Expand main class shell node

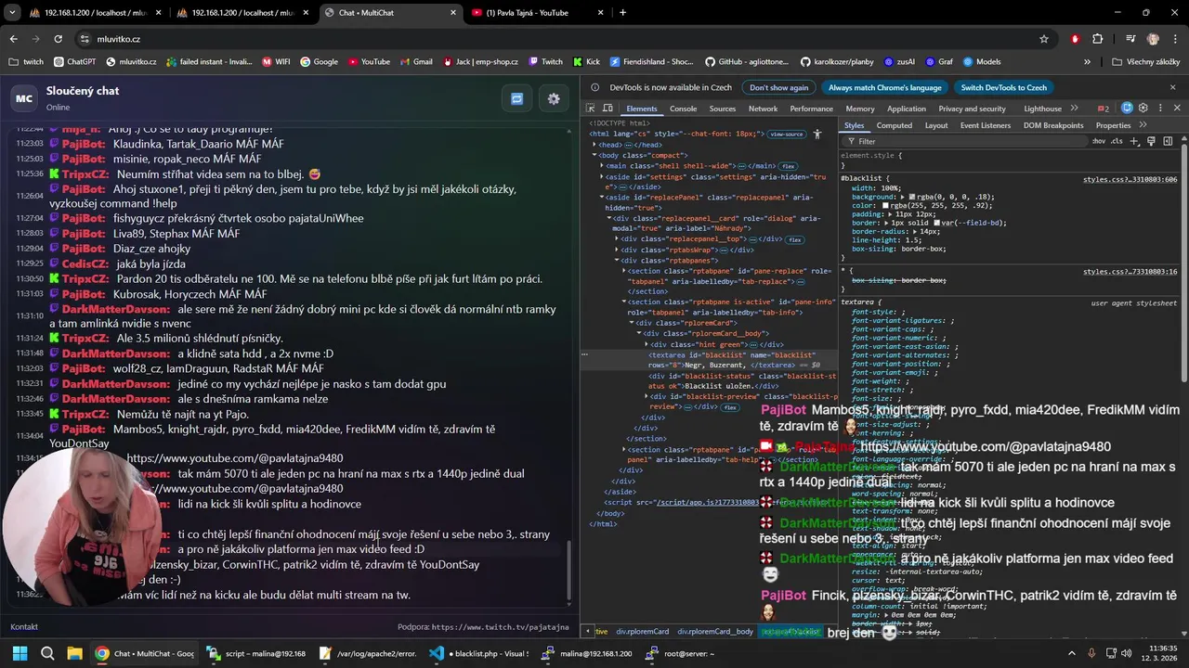[x=601, y=165]
